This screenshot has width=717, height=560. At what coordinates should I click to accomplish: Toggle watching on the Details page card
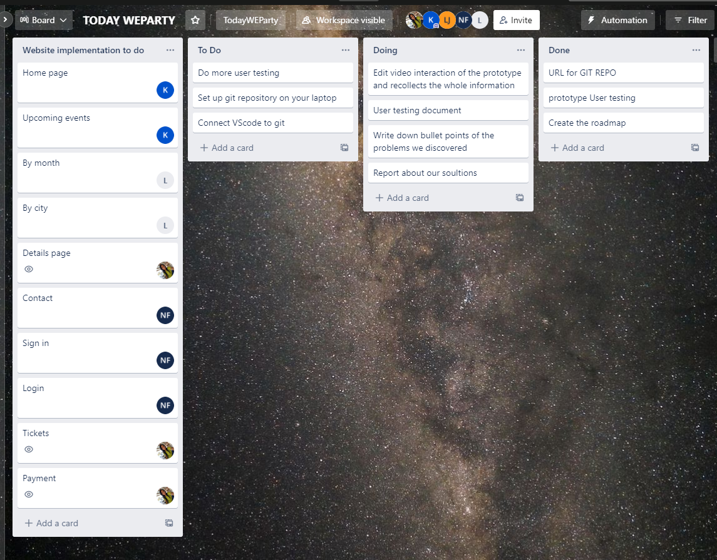pyautogui.click(x=28, y=269)
